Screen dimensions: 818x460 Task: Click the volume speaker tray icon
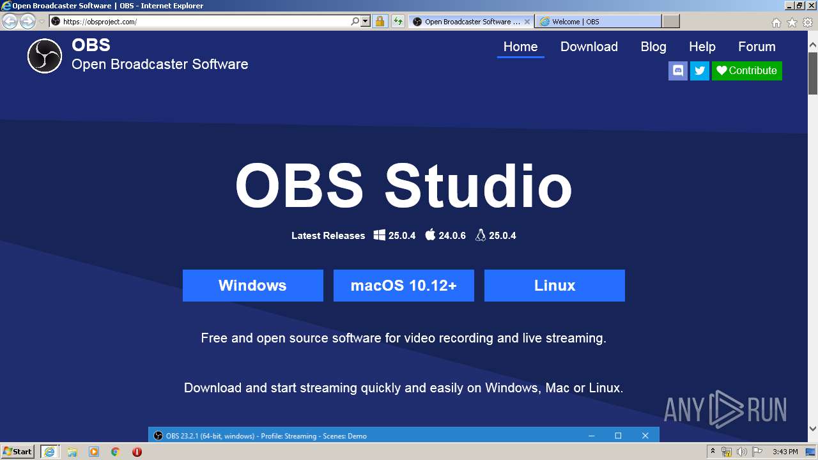pyautogui.click(x=742, y=452)
